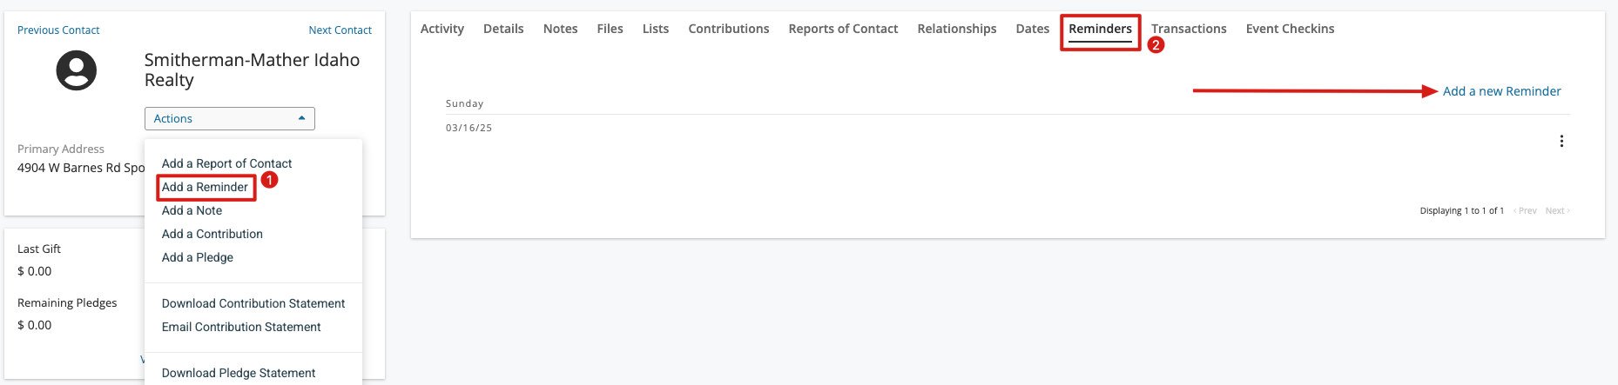
Task: Go to the Next Contact link
Action: click(340, 30)
